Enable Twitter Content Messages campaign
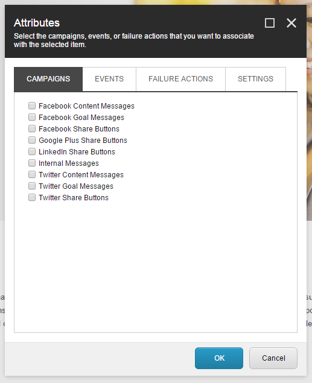 click(x=32, y=174)
